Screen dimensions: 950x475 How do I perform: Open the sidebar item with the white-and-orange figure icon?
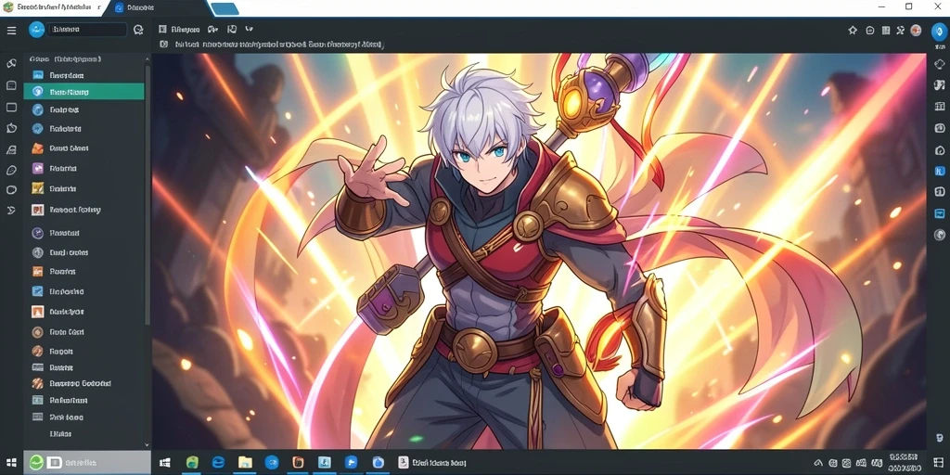tap(37, 312)
